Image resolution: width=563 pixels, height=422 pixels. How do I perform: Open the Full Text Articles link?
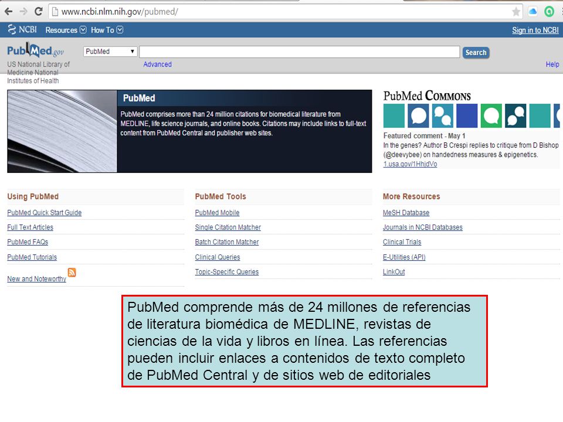coord(30,227)
